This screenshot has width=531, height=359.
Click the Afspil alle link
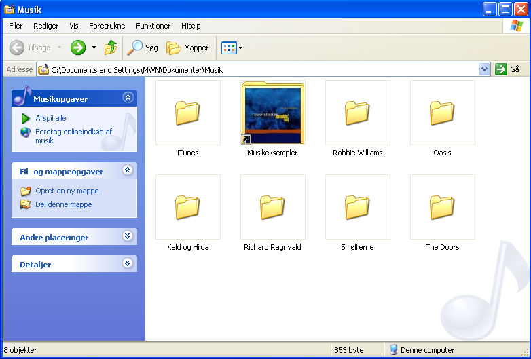(x=50, y=118)
